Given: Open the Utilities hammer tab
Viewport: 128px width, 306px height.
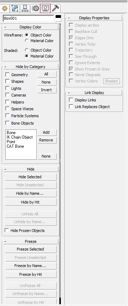Looking at the screenshot, I should click(x=56, y=8).
